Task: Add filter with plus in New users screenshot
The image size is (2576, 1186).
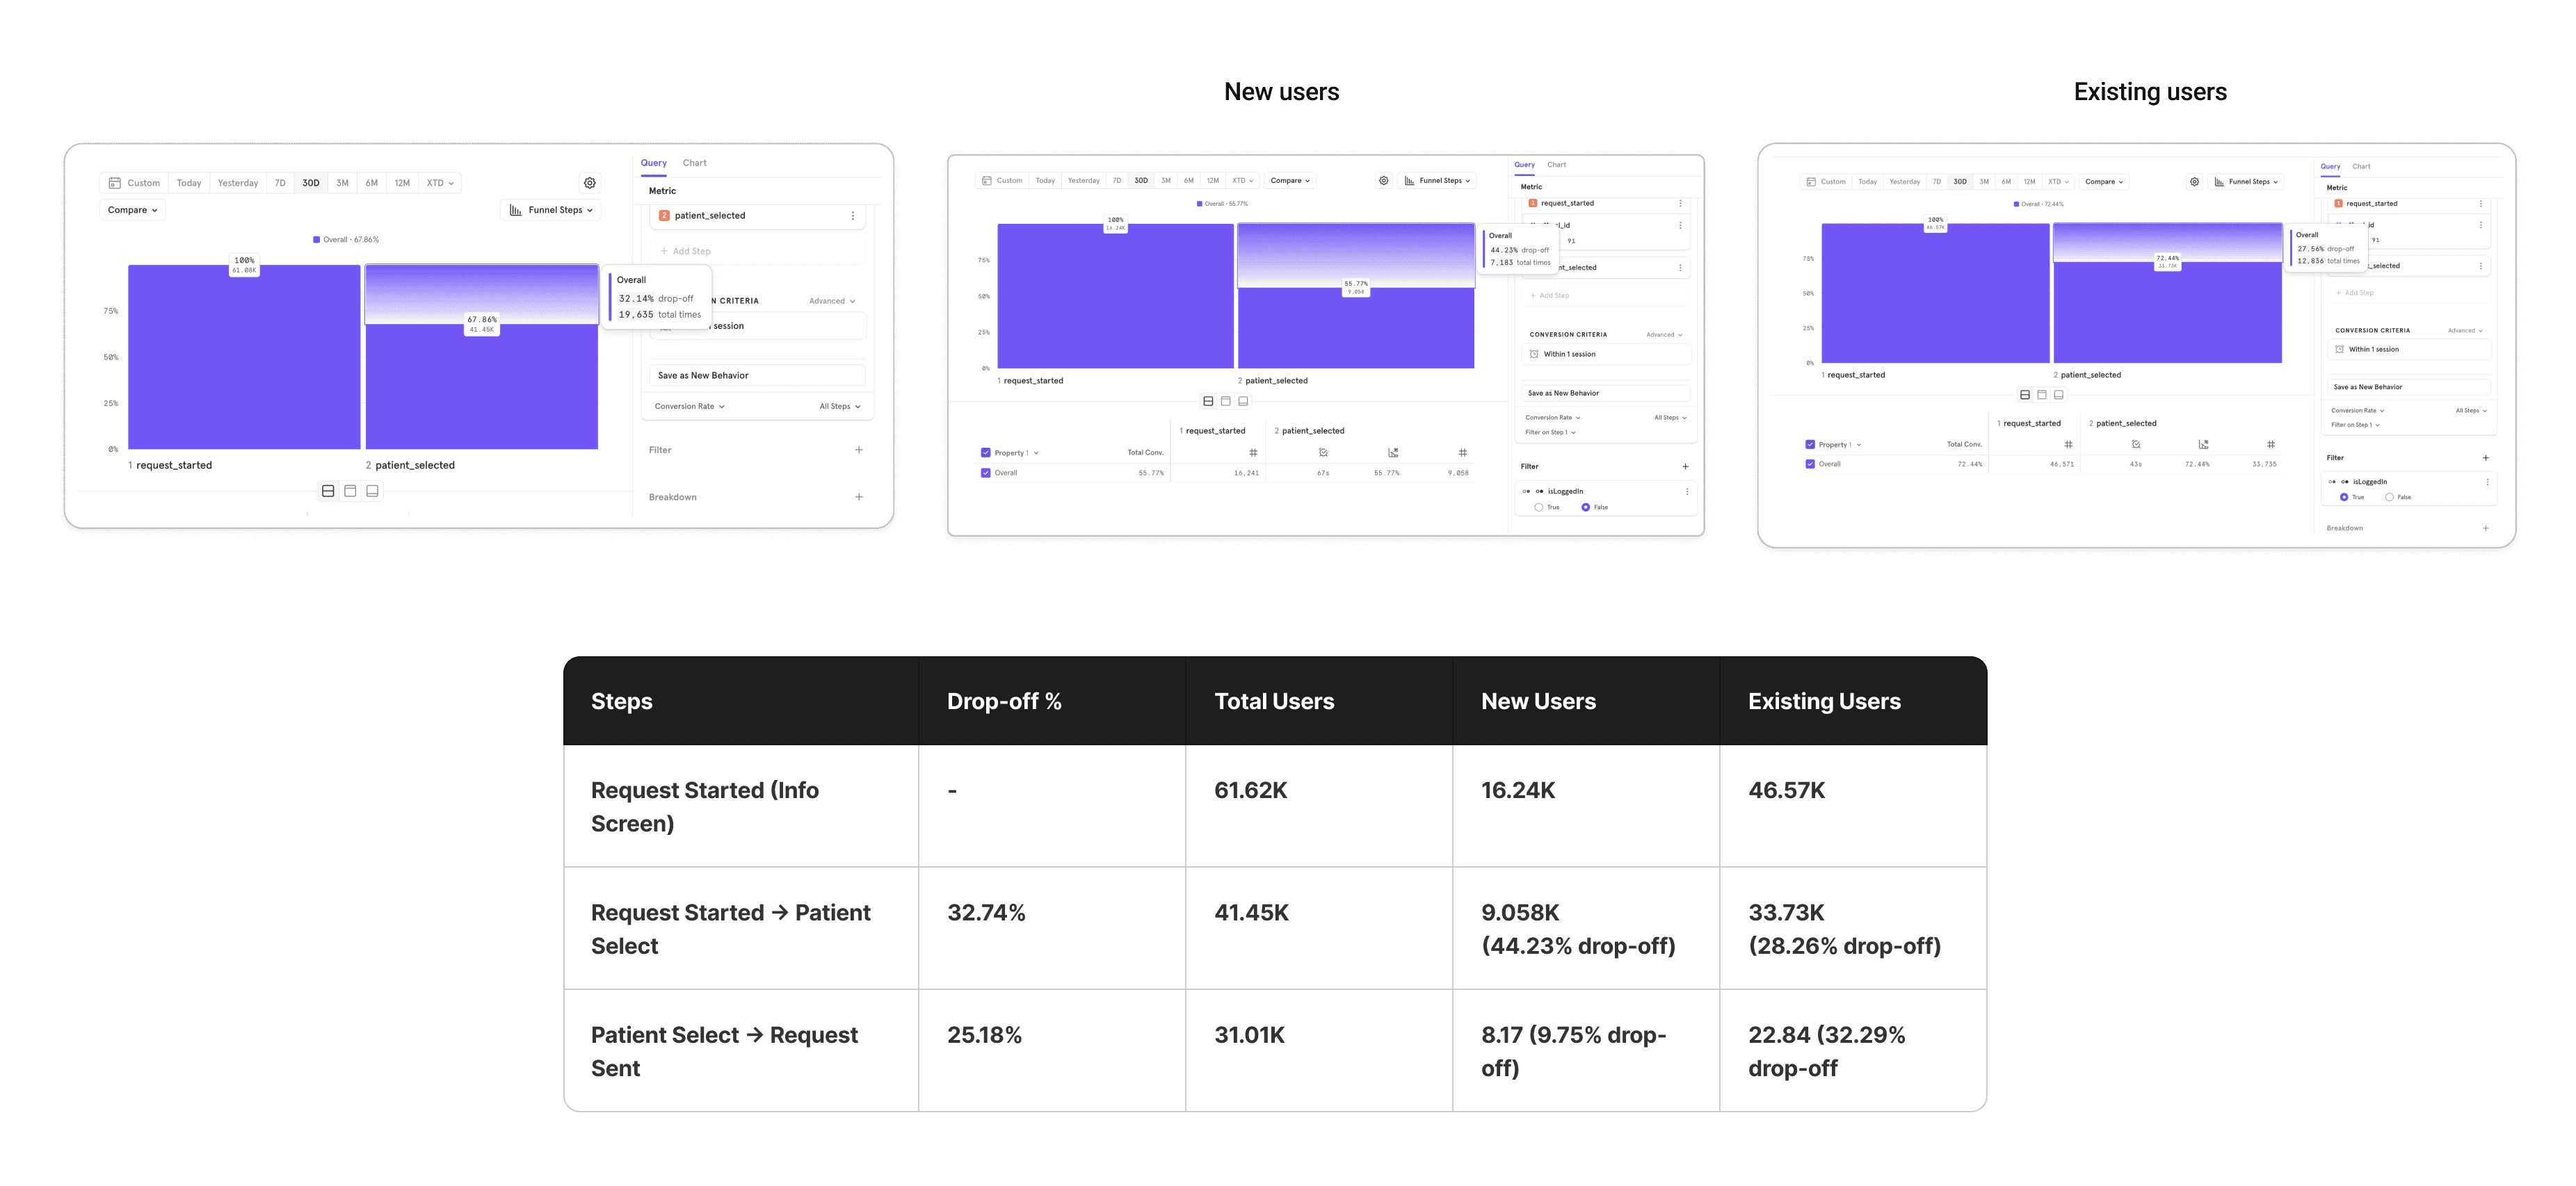Action: point(1685,467)
